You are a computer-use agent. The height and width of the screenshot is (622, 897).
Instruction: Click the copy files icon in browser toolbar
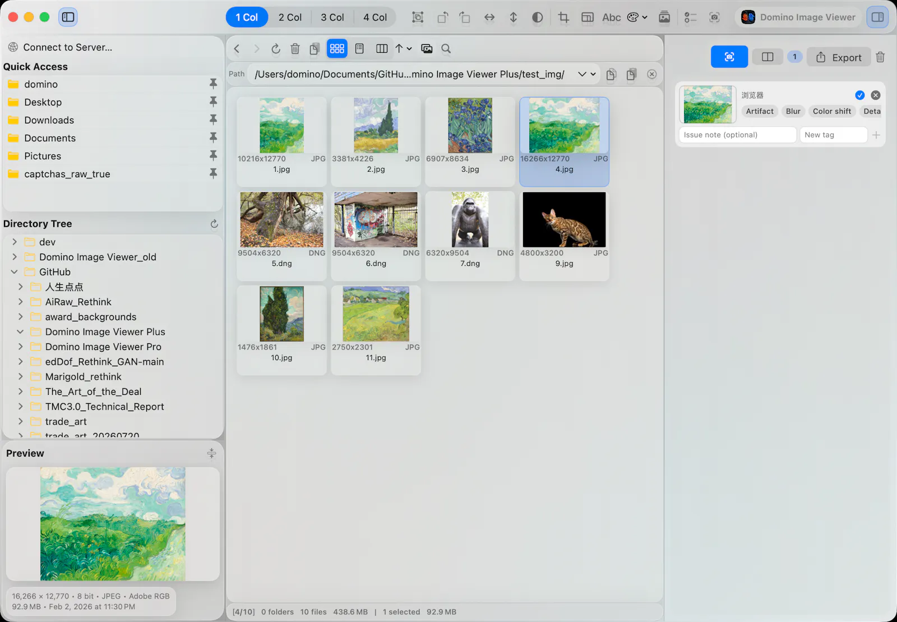[x=315, y=49]
